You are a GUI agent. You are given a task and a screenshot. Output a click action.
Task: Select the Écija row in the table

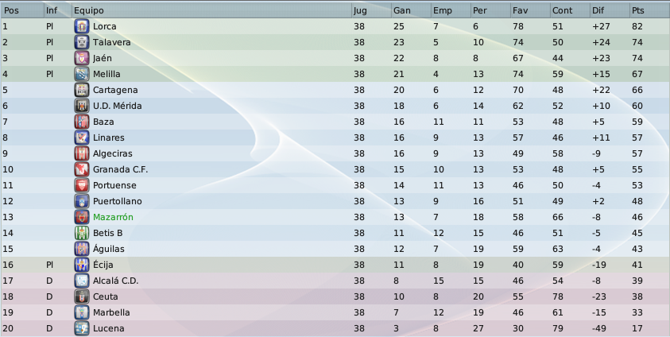pos(335,265)
